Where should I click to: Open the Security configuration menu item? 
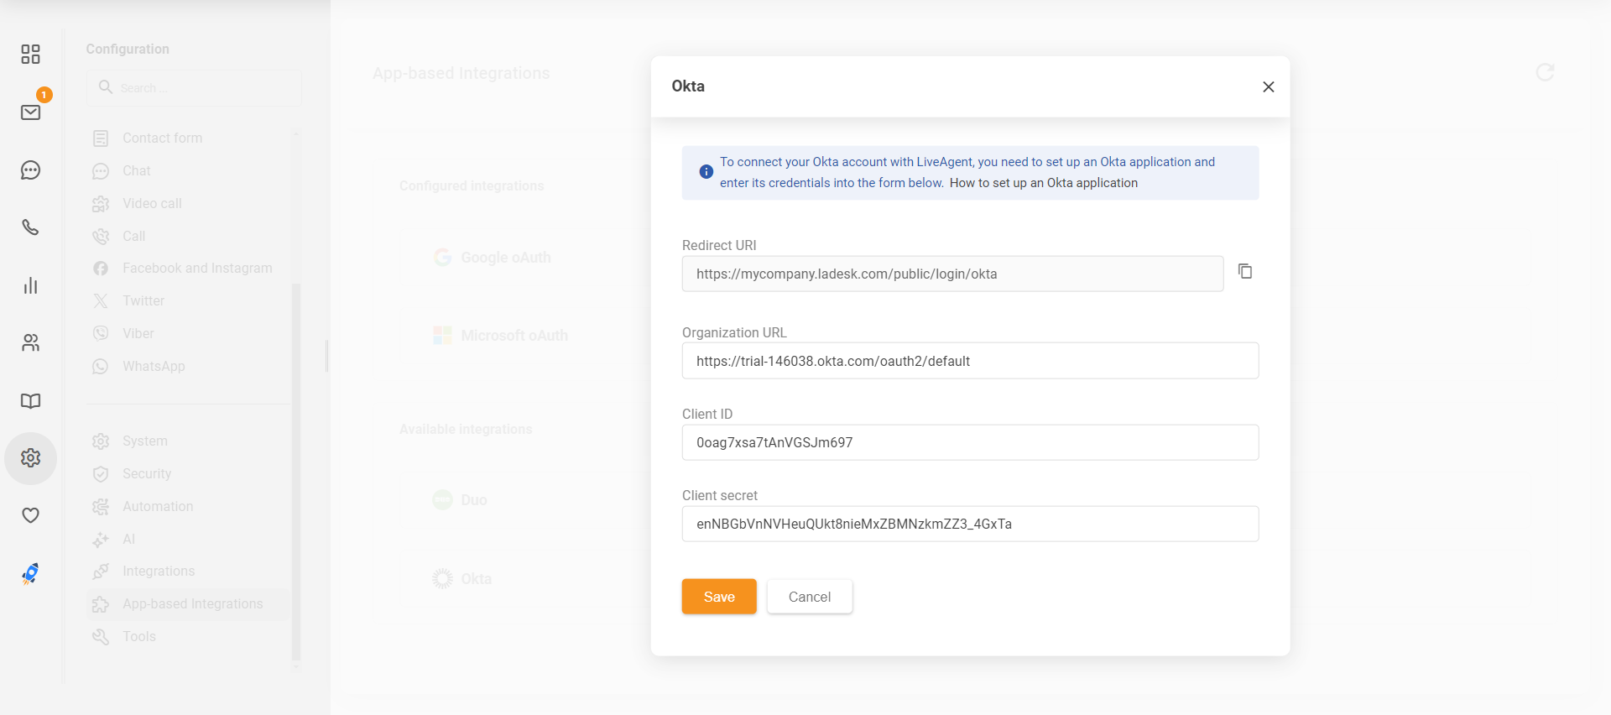point(147,474)
